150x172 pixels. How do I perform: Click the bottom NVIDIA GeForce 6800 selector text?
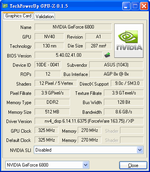pos(28,165)
